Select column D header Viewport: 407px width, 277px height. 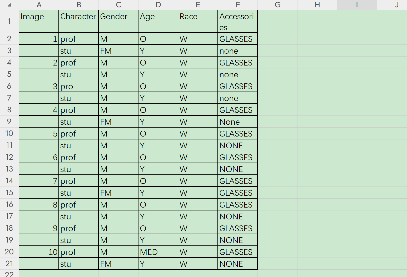tap(158, 5)
